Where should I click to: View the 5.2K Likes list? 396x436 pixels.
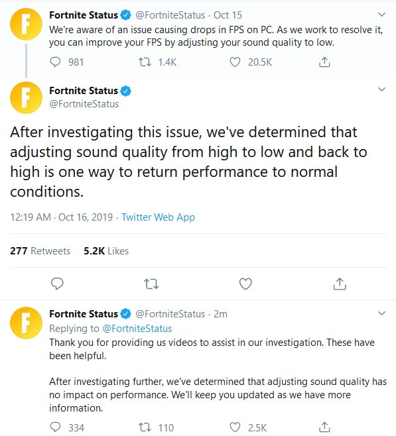[106, 251]
